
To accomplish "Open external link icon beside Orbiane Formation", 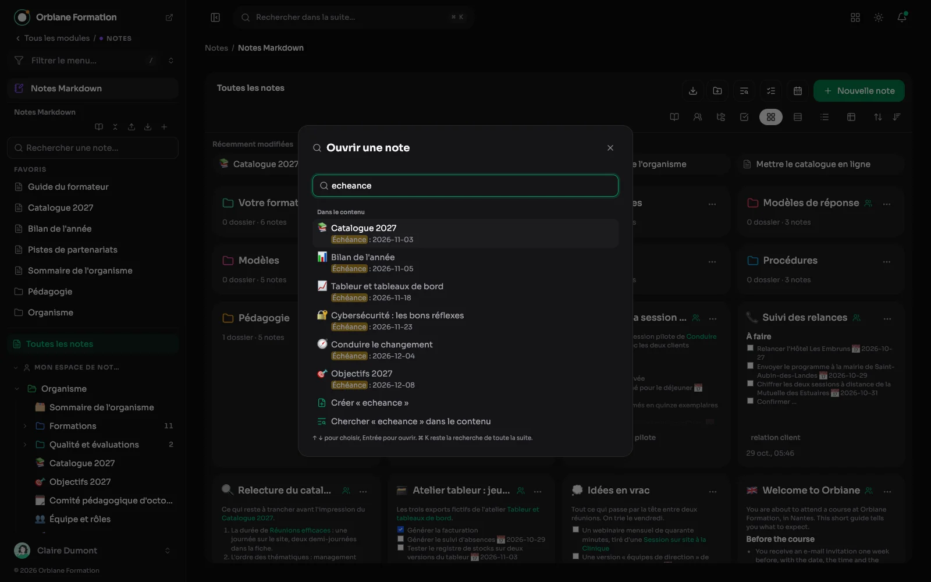I will (x=169, y=17).
